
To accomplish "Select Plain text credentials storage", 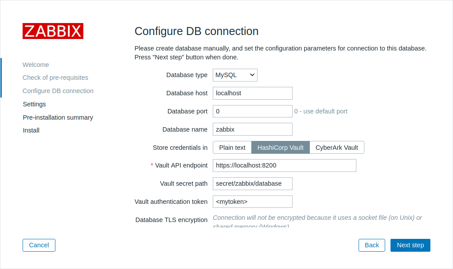I will click(232, 148).
